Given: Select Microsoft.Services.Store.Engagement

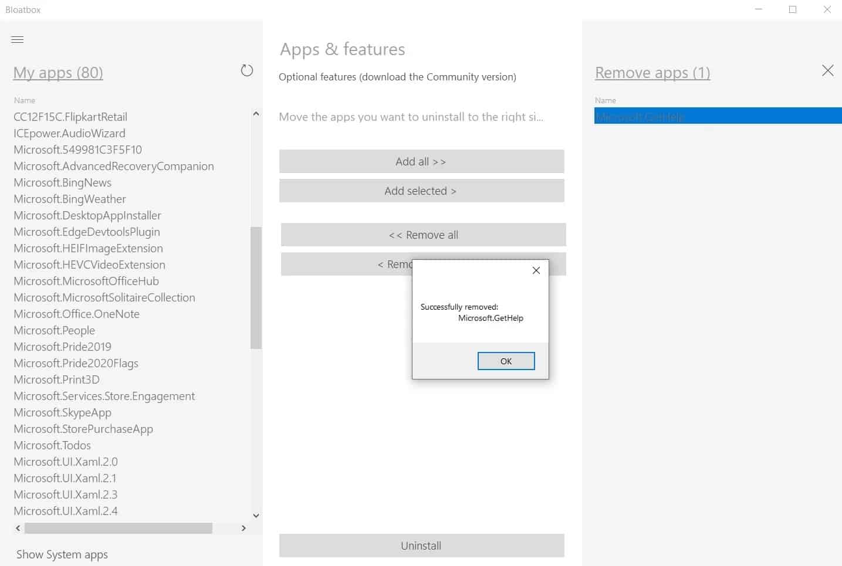Looking at the screenshot, I should coord(104,396).
